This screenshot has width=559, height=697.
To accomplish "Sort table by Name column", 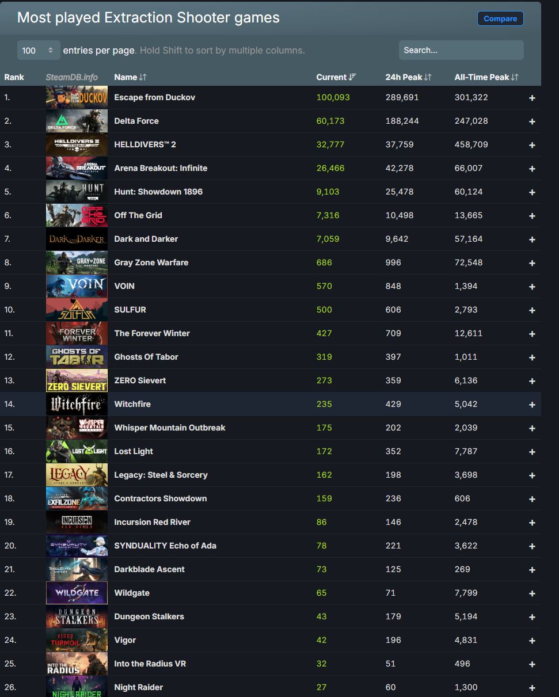I will [x=131, y=77].
